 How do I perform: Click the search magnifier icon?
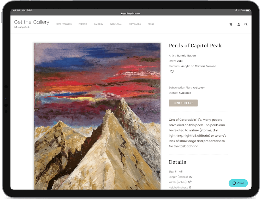tap(246, 24)
